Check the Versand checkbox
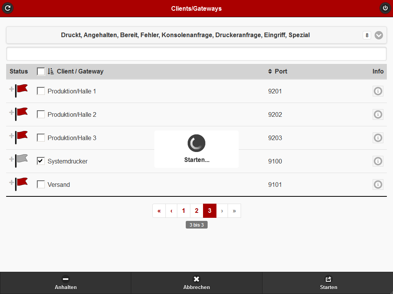 pos(41,185)
